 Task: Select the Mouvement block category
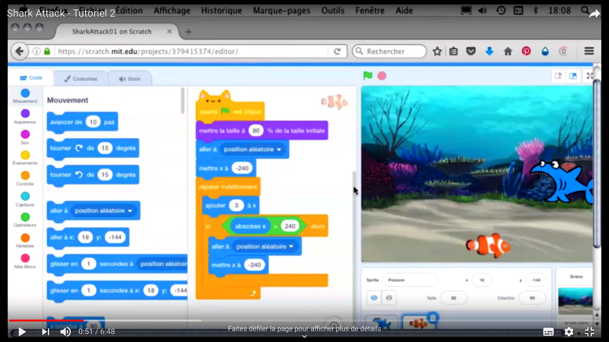pyautogui.click(x=25, y=95)
